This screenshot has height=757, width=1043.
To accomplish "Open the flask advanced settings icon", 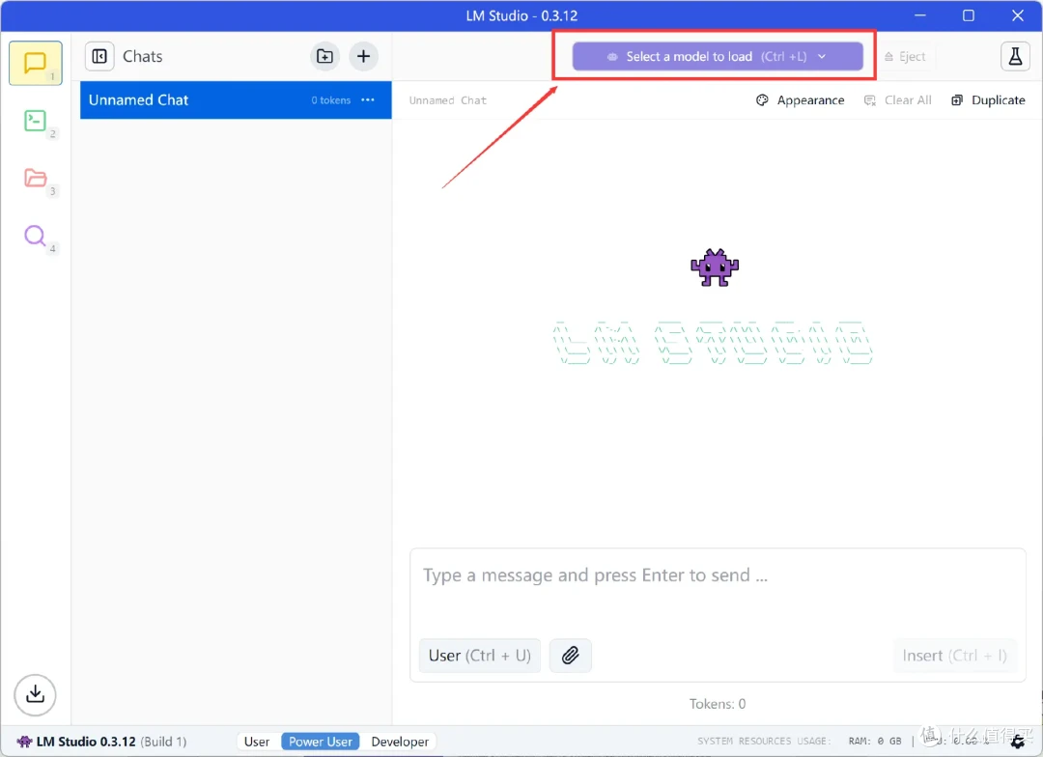I will [x=1015, y=57].
